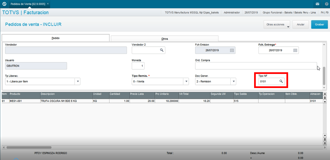Image resolution: width=330 pixels, height=160 pixels.
Task: Move down one row in grid
Action: point(325,135)
